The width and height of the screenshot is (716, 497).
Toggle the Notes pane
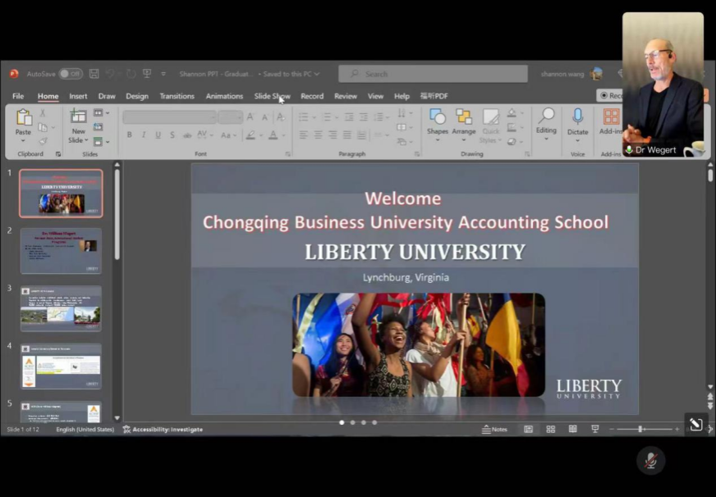[x=495, y=429]
